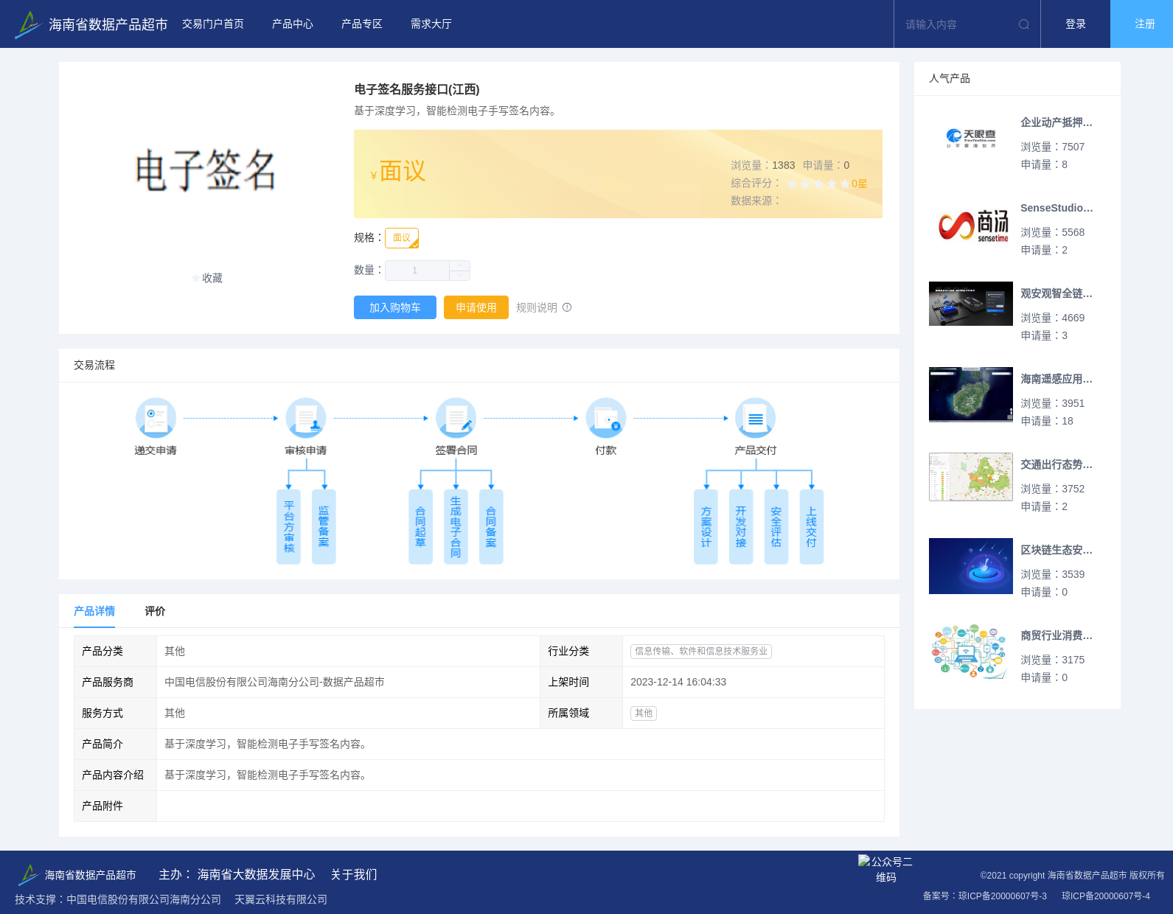Image resolution: width=1173 pixels, height=914 pixels.
Task: Click 申请使用 button
Action: point(476,307)
